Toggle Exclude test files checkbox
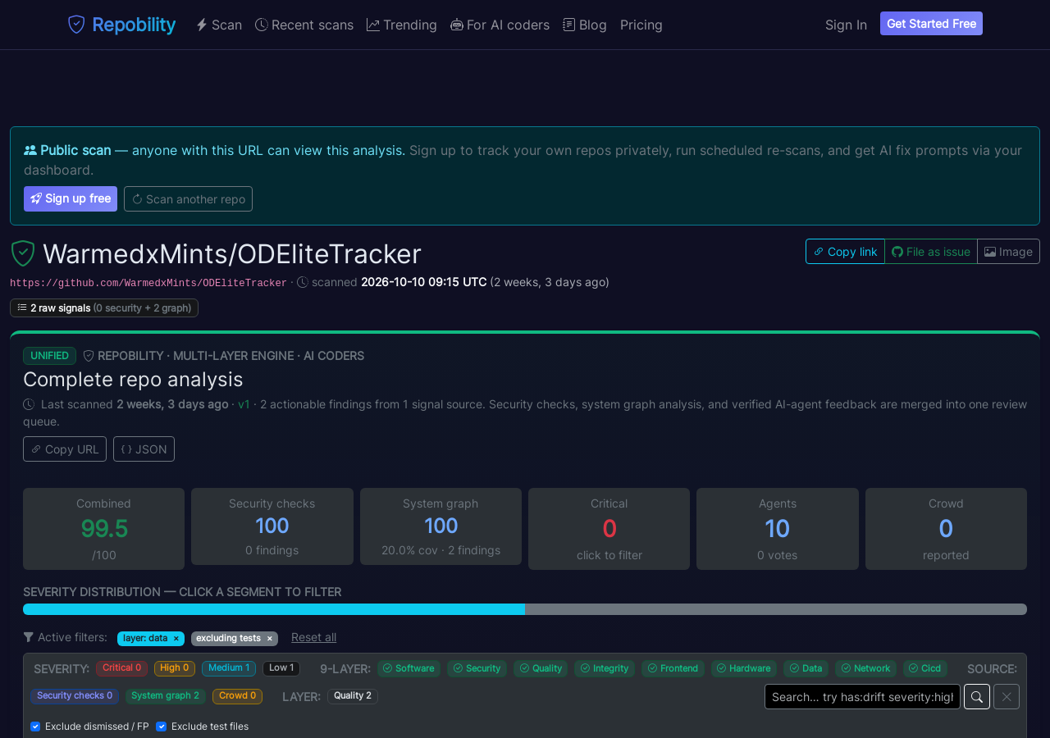Image resolution: width=1050 pixels, height=738 pixels. point(161,727)
